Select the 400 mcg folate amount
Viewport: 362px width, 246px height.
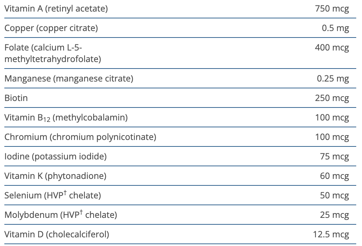tap(332, 48)
